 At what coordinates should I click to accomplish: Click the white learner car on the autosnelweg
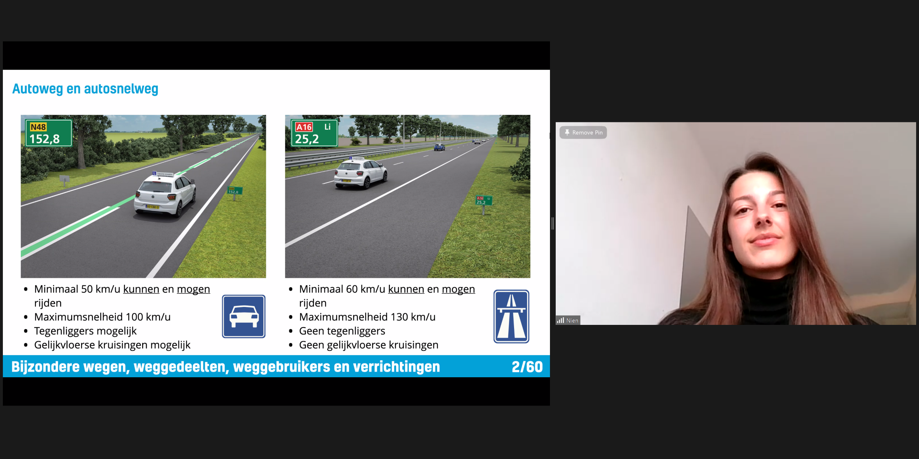coord(360,173)
